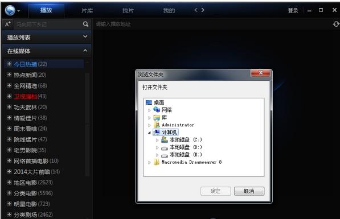Collapse the 在线媒体 section
Image resolution: width=340 pixels, height=219 pixels.
click(85, 51)
